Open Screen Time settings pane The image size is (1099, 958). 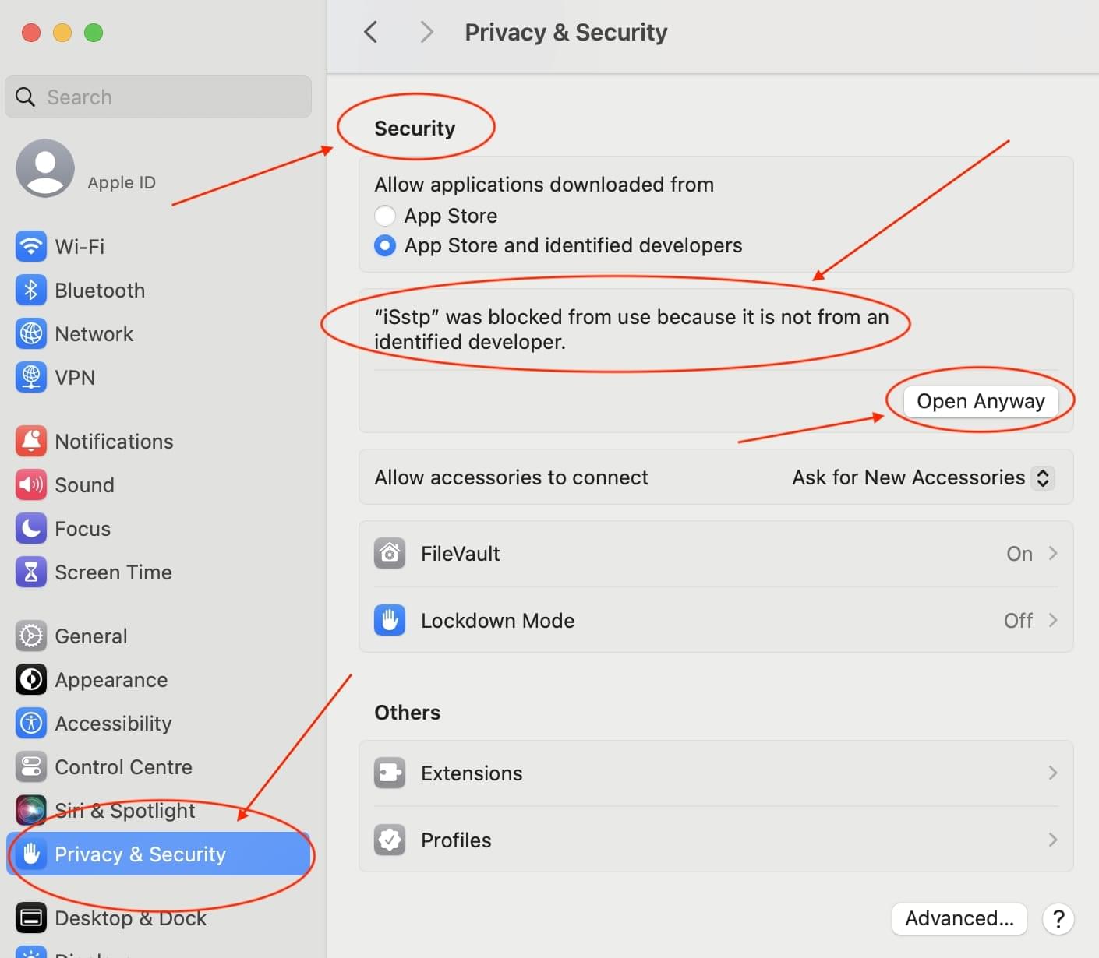113,572
